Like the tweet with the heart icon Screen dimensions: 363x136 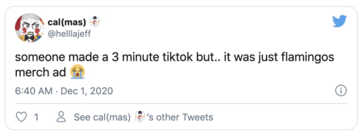(x=21, y=117)
